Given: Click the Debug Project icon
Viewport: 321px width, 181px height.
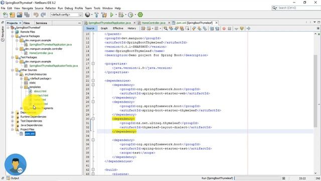Looking at the screenshot, I should pos(121,15).
